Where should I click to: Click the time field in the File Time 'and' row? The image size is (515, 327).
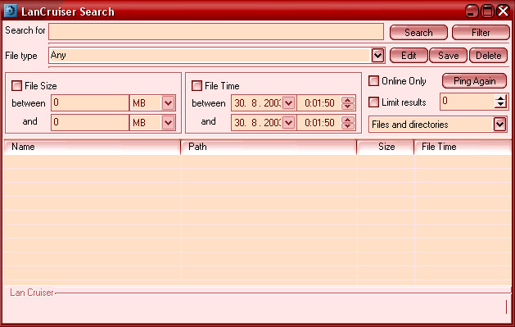tap(319, 123)
